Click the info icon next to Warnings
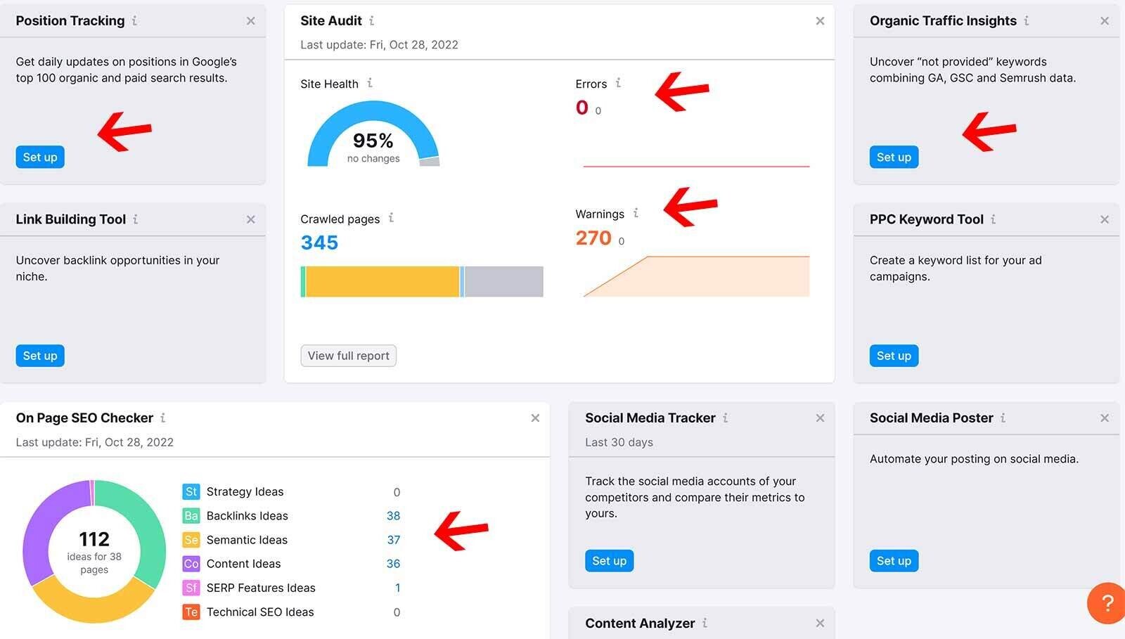This screenshot has width=1125, height=639. coord(636,213)
